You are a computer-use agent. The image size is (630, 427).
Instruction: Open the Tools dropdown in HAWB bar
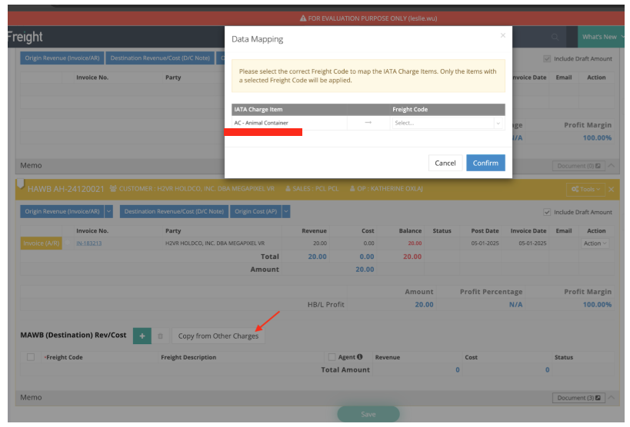pos(585,189)
